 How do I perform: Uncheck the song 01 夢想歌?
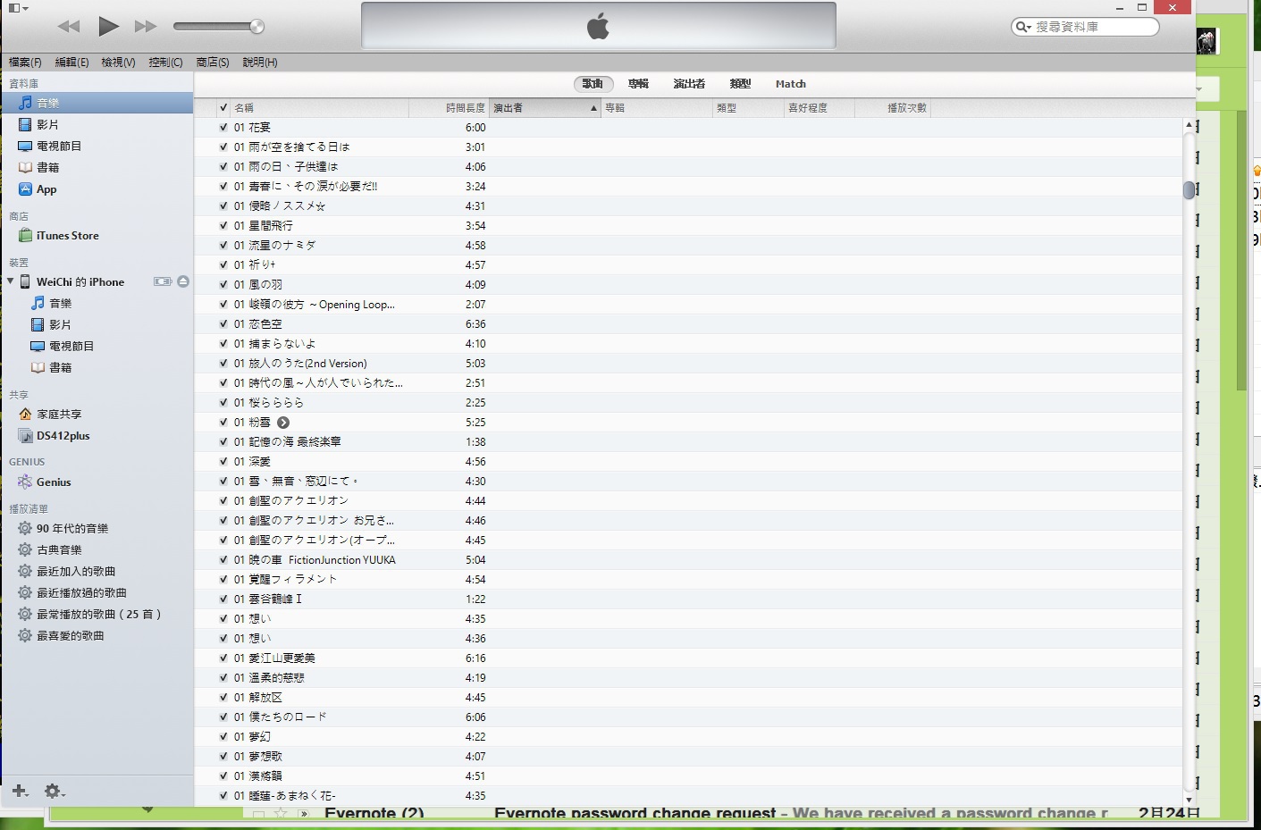(223, 757)
